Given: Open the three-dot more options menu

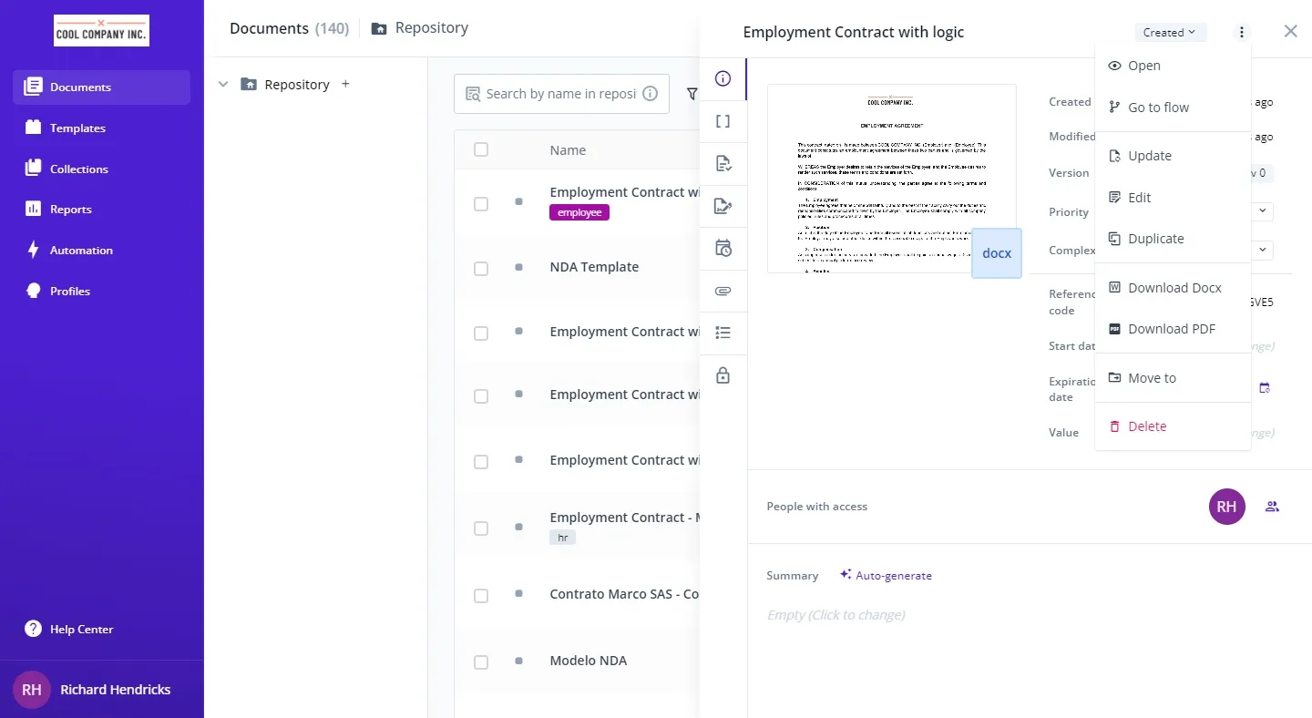Looking at the screenshot, I should click(1241, 33).
